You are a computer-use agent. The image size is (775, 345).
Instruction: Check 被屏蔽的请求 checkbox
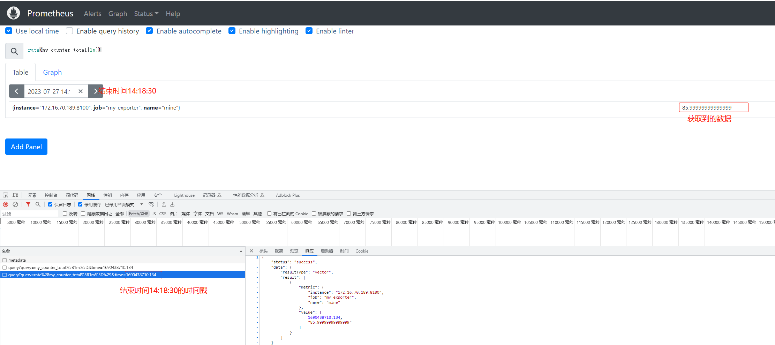[x=314, y=213]
